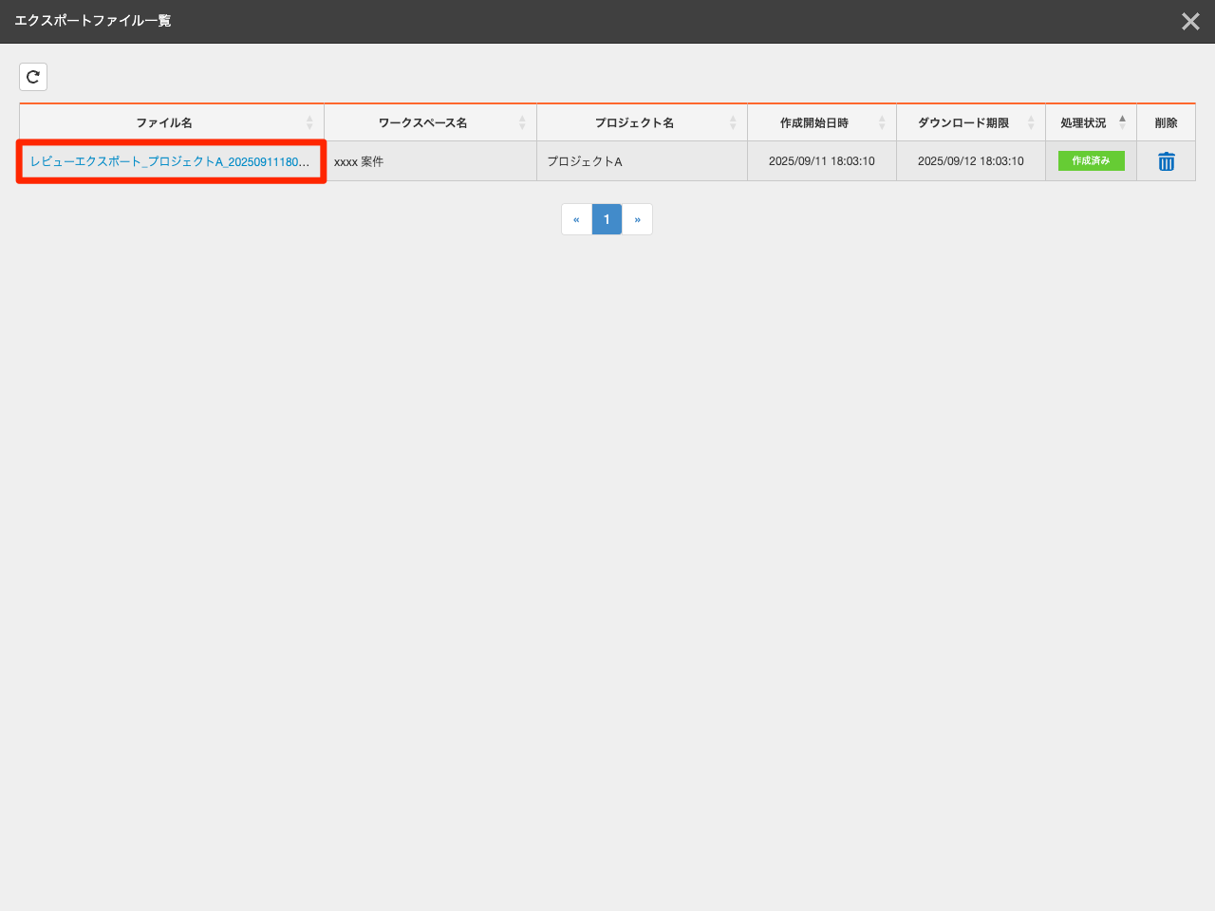Sort by プロジェクト名 column
Screen dimensions: 1215x911
pos(634,123)
